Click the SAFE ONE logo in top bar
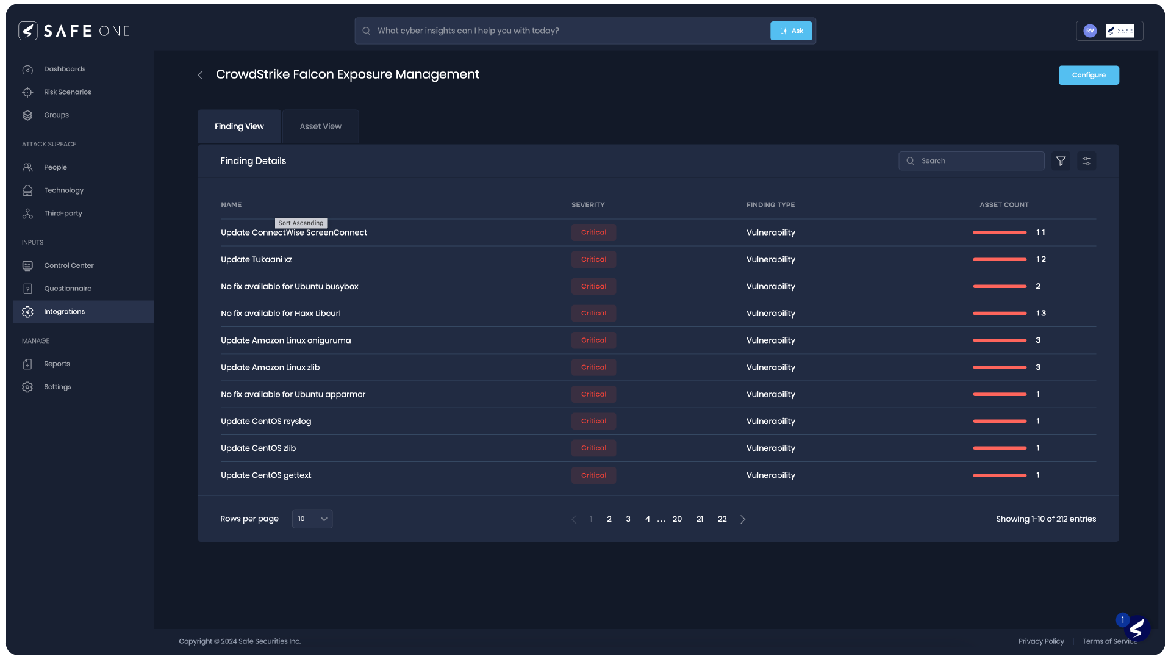This screenshot has height=659, width=1171. point(73,31)
